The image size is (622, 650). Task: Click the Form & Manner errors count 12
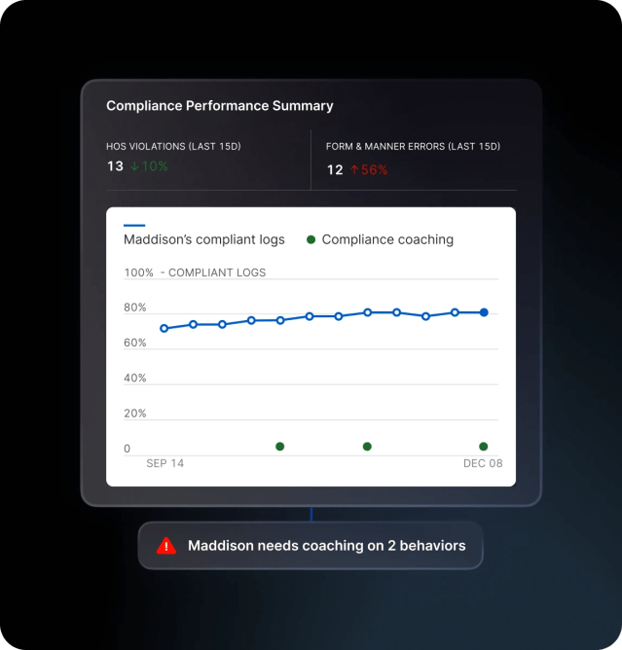tap(335, 169)
